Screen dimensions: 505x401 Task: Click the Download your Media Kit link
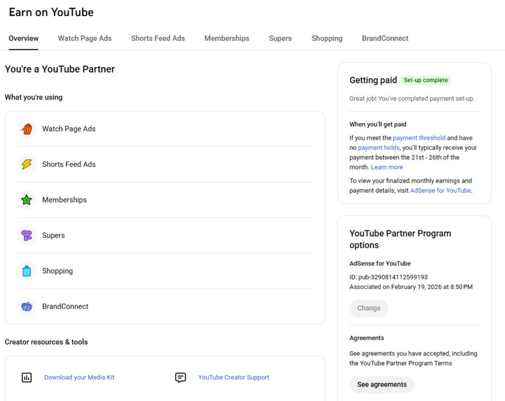point(79,377)
